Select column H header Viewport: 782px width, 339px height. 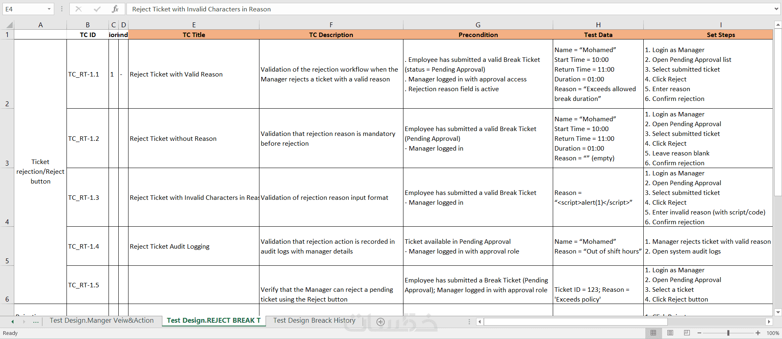coord(598,25)
